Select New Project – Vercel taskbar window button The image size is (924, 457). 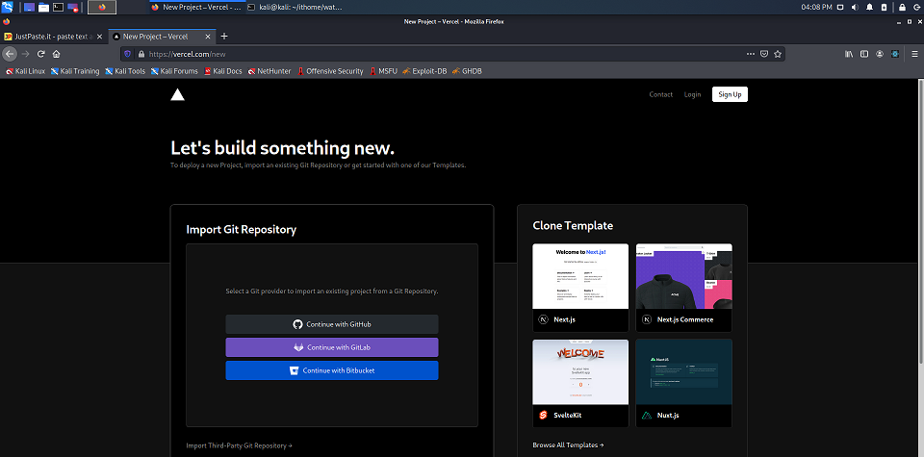[195, 7]
